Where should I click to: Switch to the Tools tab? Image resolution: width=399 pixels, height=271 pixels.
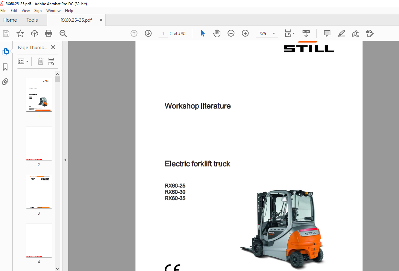[32, 20]
